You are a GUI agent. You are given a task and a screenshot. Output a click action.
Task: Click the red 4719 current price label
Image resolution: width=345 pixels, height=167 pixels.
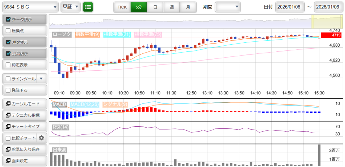(x=331, y=35)
